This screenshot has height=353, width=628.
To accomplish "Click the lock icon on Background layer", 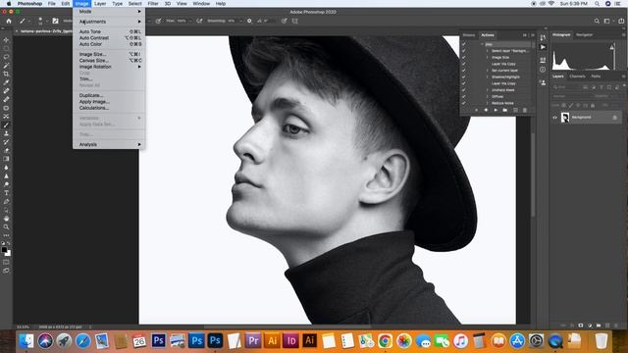I will [x=615, y=118].
